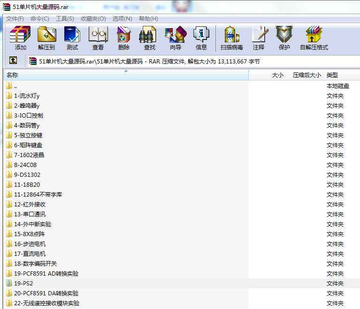Select the 4-数码管y folder name
360x309 pixels.
[27, 126]
